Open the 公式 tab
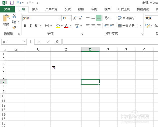Viewport: 158px width, 127px height. (x=68, y=9)
